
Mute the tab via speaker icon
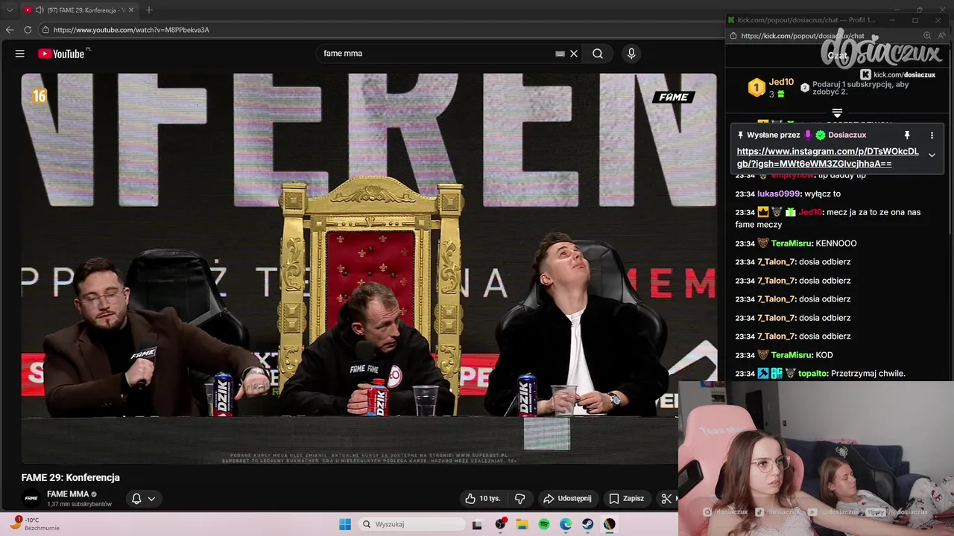(39, 10)
